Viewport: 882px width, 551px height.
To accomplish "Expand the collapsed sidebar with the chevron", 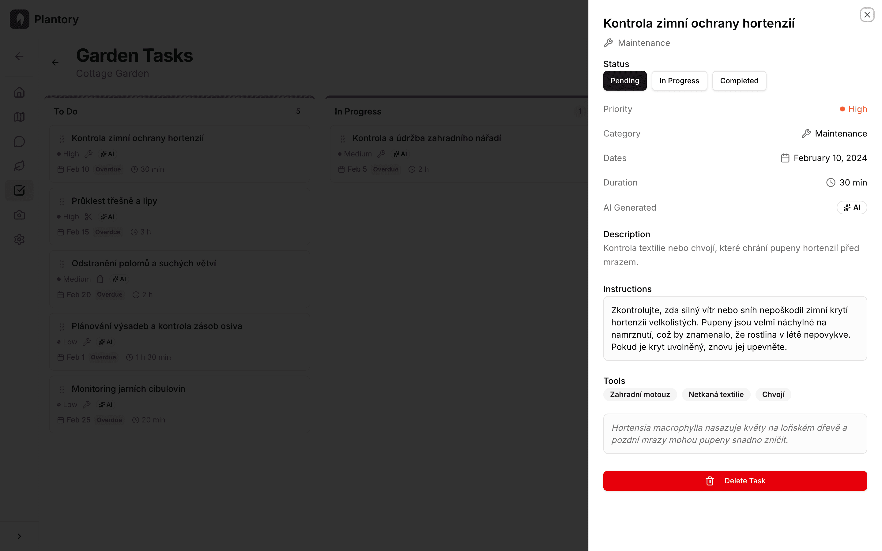I will [x=19, y=536].
